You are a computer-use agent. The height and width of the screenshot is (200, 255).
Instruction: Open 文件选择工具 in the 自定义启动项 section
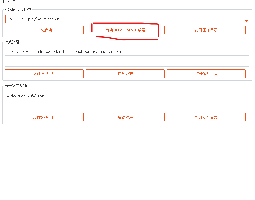coord(44,117)
